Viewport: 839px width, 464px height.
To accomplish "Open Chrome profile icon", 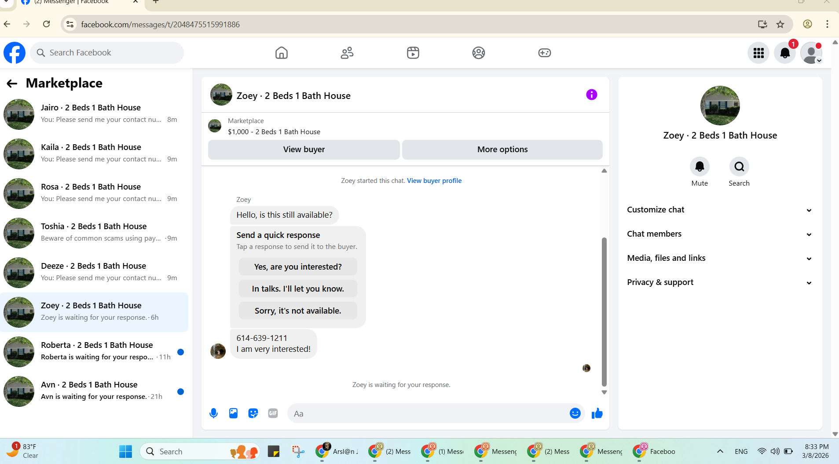I will click(807, 24).
